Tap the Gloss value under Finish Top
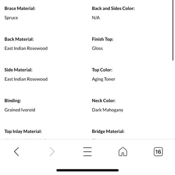The height and width of the screenshot is (175, 175). (97, 48)
